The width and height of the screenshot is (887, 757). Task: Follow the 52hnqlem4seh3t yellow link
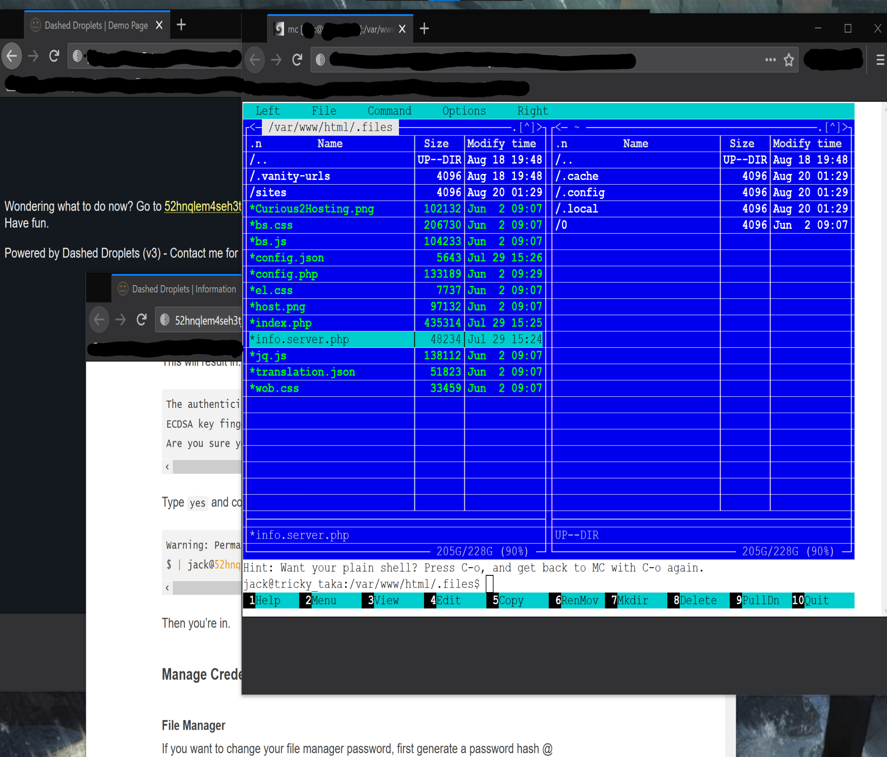(202, 206)
